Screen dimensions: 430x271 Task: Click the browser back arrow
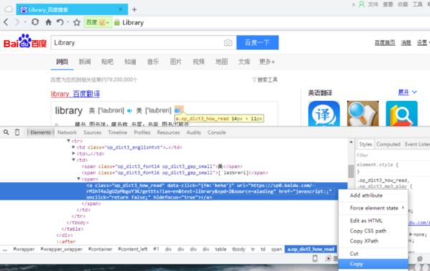(x=6, y=22)
